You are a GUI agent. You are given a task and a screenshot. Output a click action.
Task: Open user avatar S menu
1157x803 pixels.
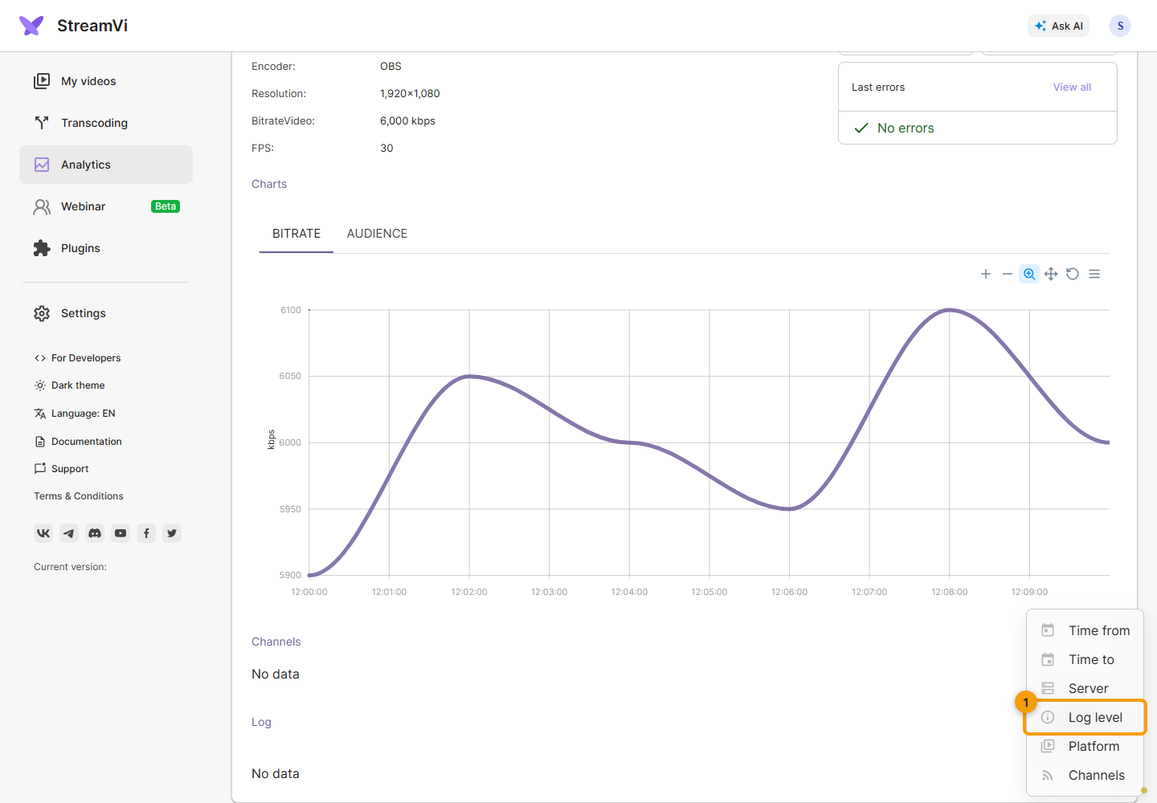[1120, 26]
